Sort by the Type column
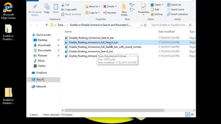The image size is (221, 124). click(192, 32)
